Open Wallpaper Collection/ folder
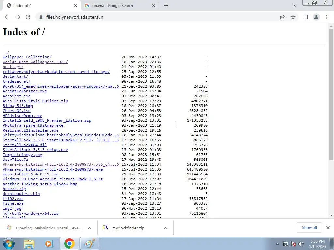Image resolution: width=334 pixels, height=250 pixels. click(x=27, y=57)
